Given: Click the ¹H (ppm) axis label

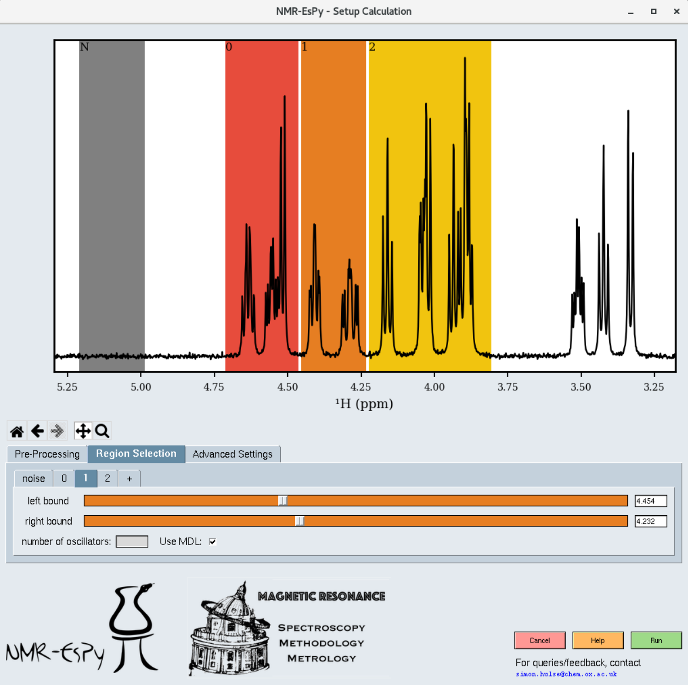Looking at the screenshot, I should (364, 404).
